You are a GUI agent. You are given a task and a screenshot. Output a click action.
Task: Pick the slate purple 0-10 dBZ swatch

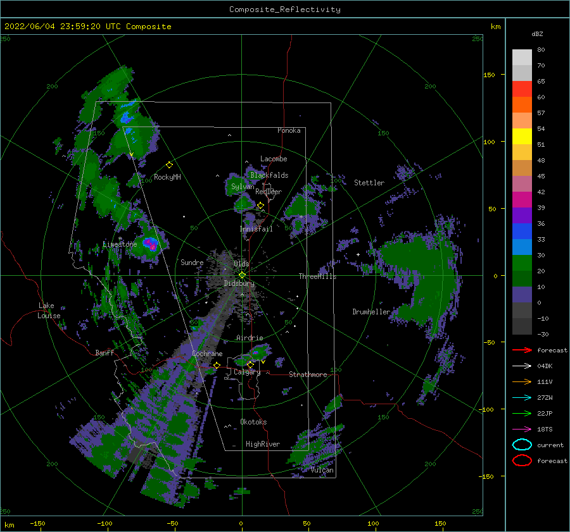coord(522,295)
